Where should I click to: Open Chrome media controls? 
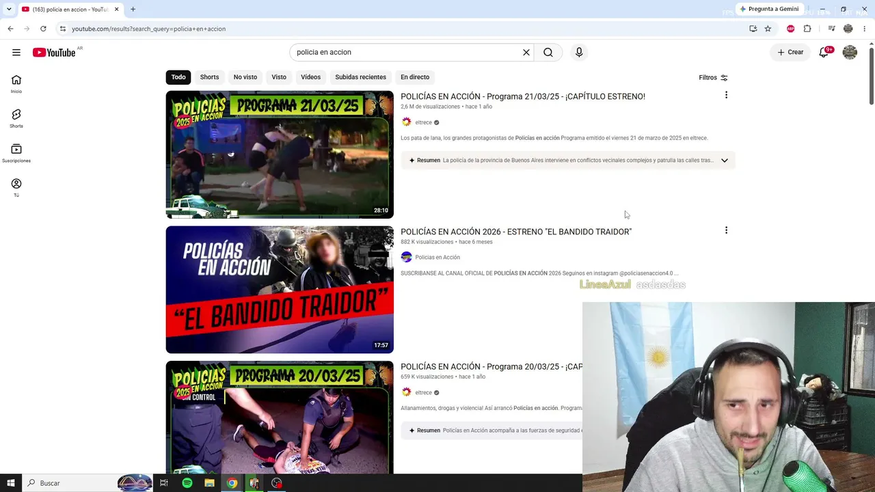click(831, 29)
